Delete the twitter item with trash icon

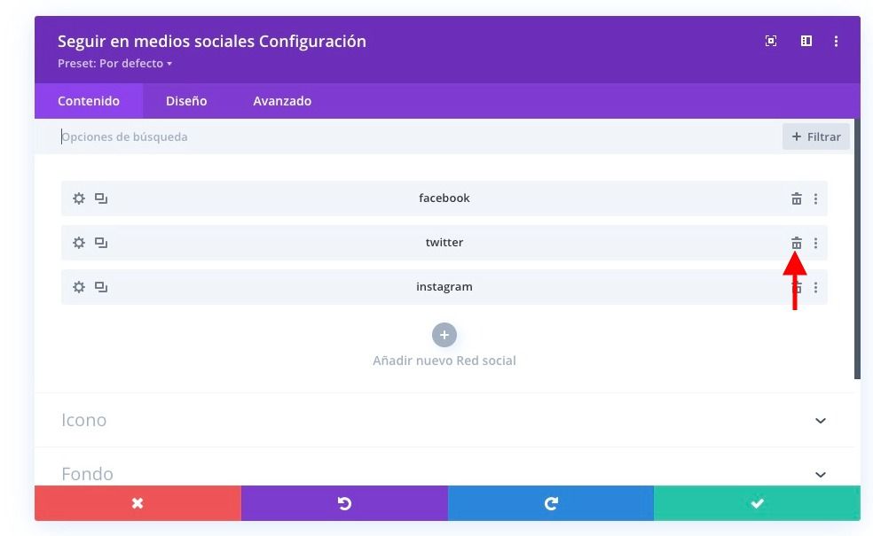coord(797,243)
